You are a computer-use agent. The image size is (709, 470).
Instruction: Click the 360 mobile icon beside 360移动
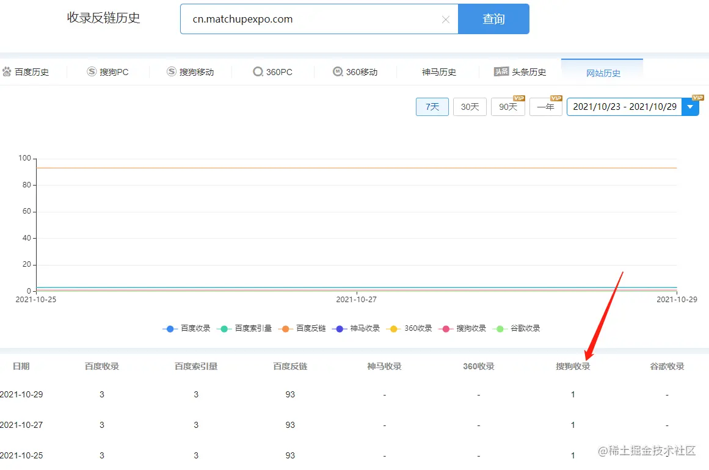pyautogui.click(x=337, y=71)
